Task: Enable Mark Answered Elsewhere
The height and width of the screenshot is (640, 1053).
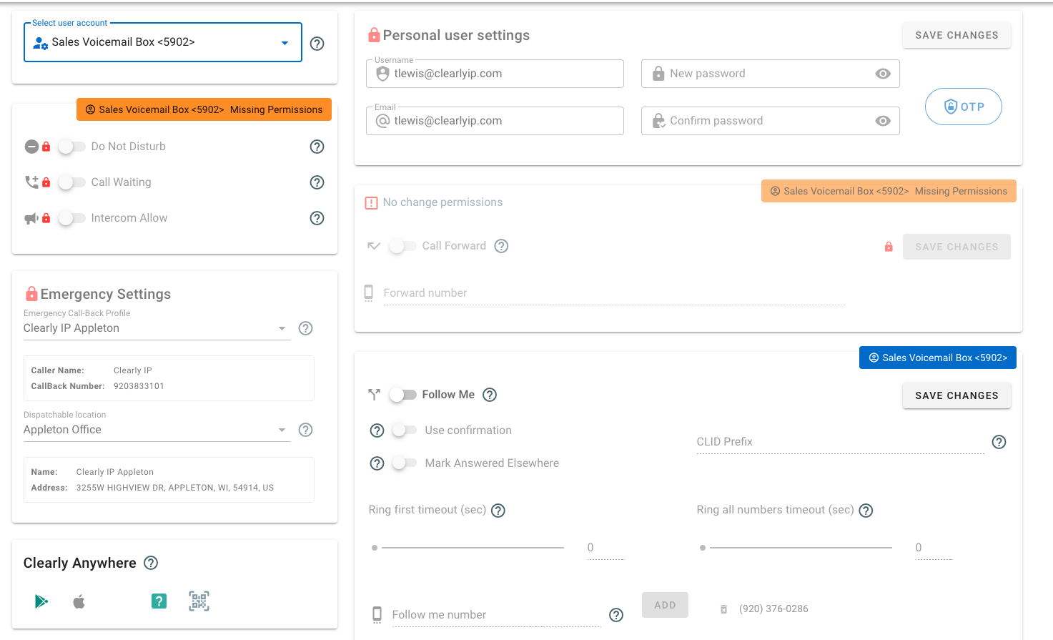Action: (404, 463)
